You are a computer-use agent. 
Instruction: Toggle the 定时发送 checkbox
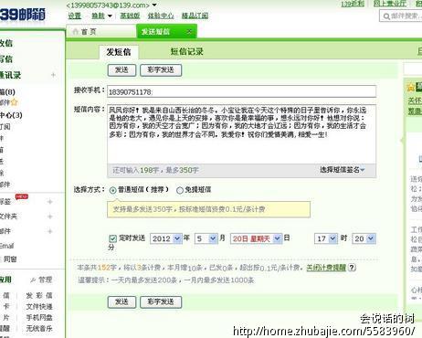click(112, 238)
